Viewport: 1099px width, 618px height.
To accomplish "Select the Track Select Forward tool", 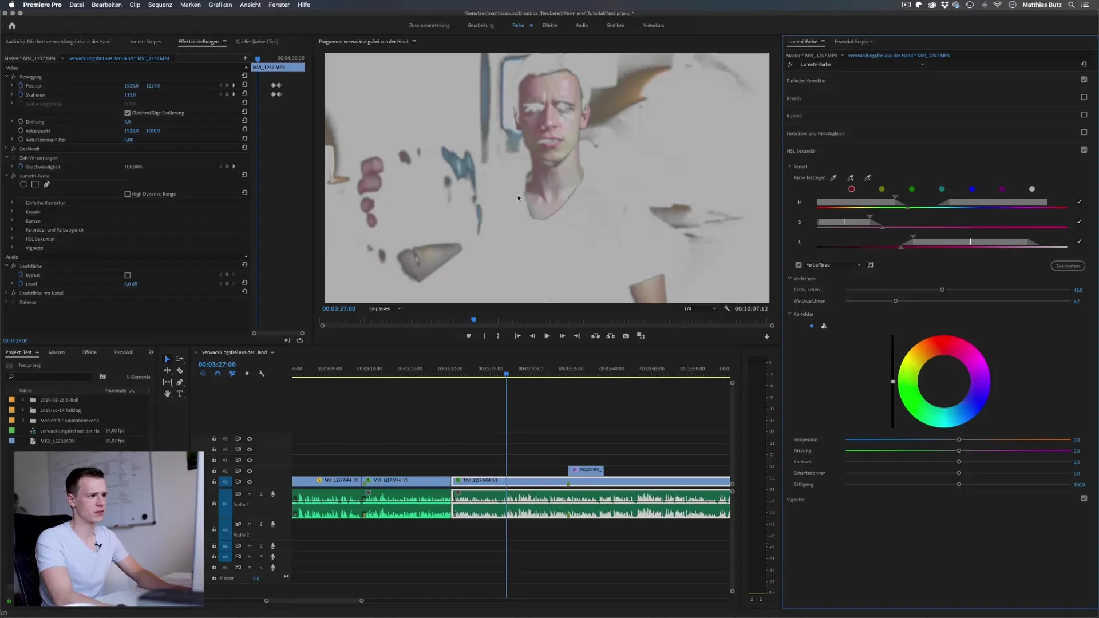I will tap(180, 359).
